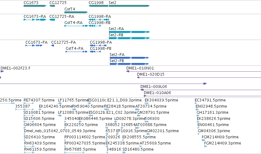Select the CG1673-RA transcript glyph
This screenshot has width=261, height=154.
click(x=35, y=20)
